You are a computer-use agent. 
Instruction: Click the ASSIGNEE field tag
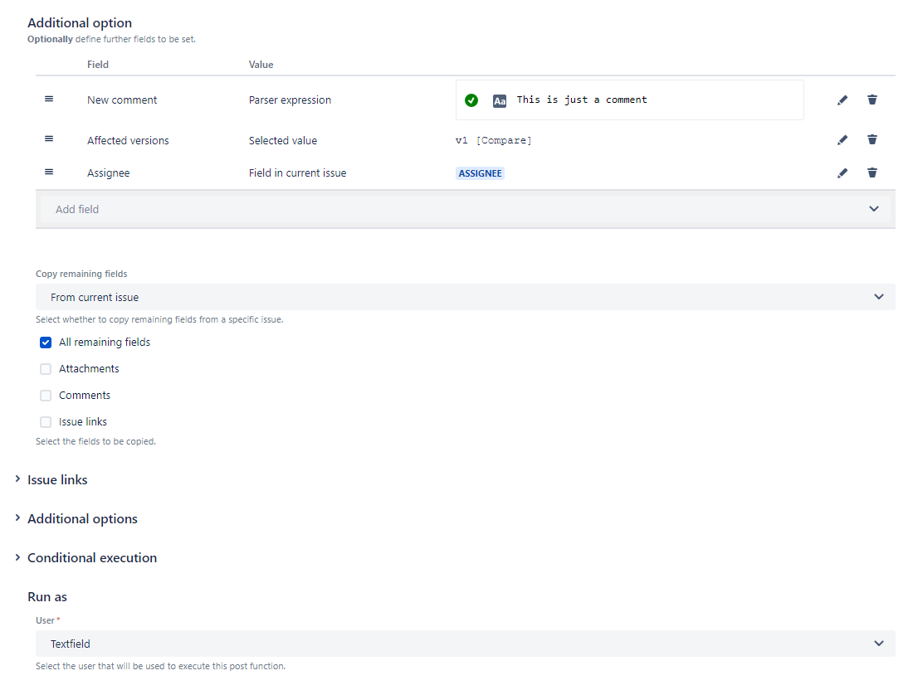coord(480,173)
